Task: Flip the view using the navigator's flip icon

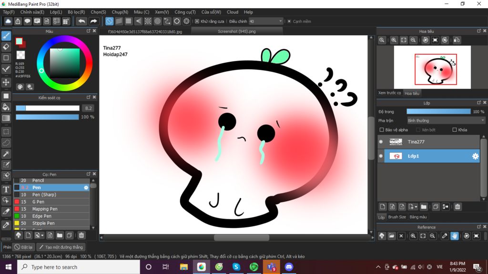Action: 457,40
